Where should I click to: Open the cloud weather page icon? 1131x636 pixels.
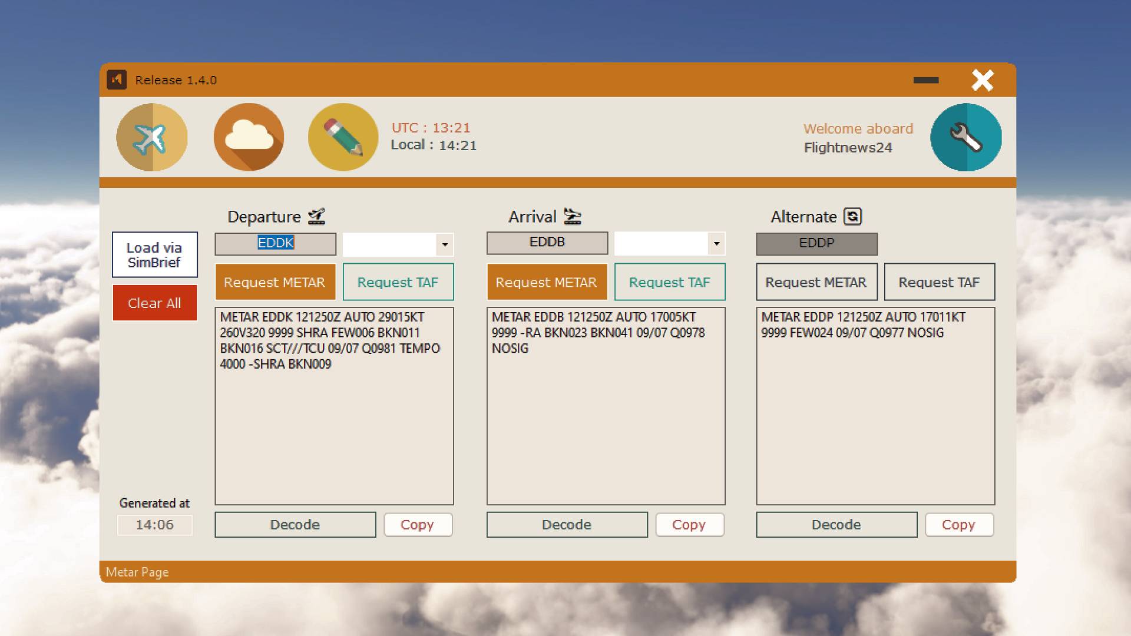click(249, 138)
